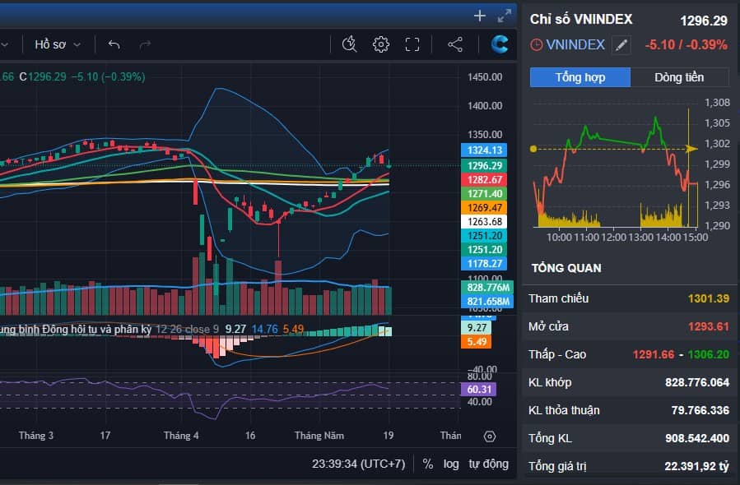Open the chart settings gear icon
Viewport: 740px width, 485px height.
[x=380, y=44]
